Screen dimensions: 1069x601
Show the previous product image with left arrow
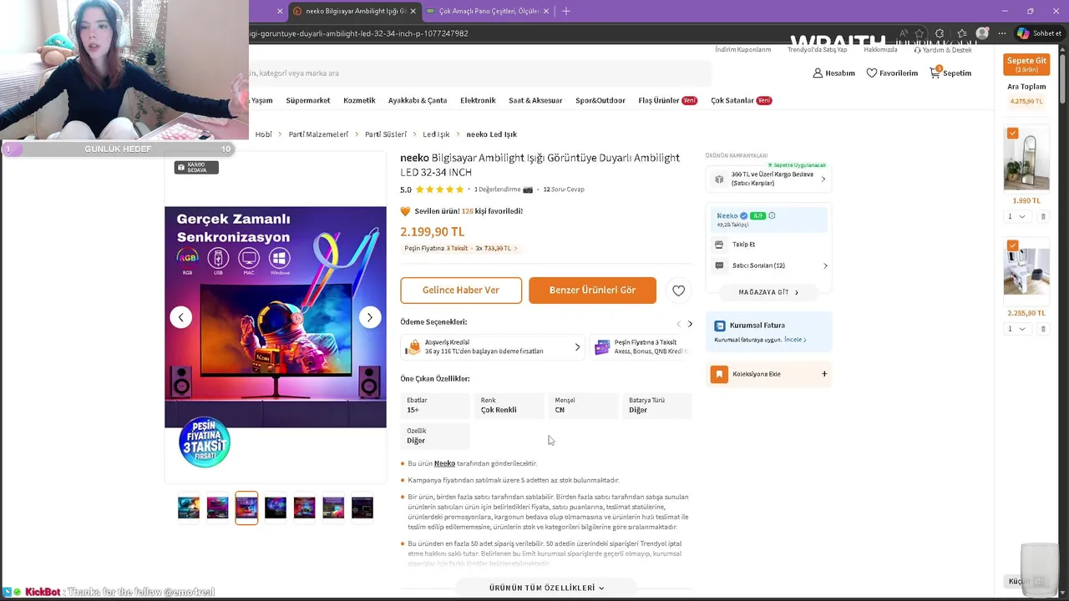pos(181,317)
